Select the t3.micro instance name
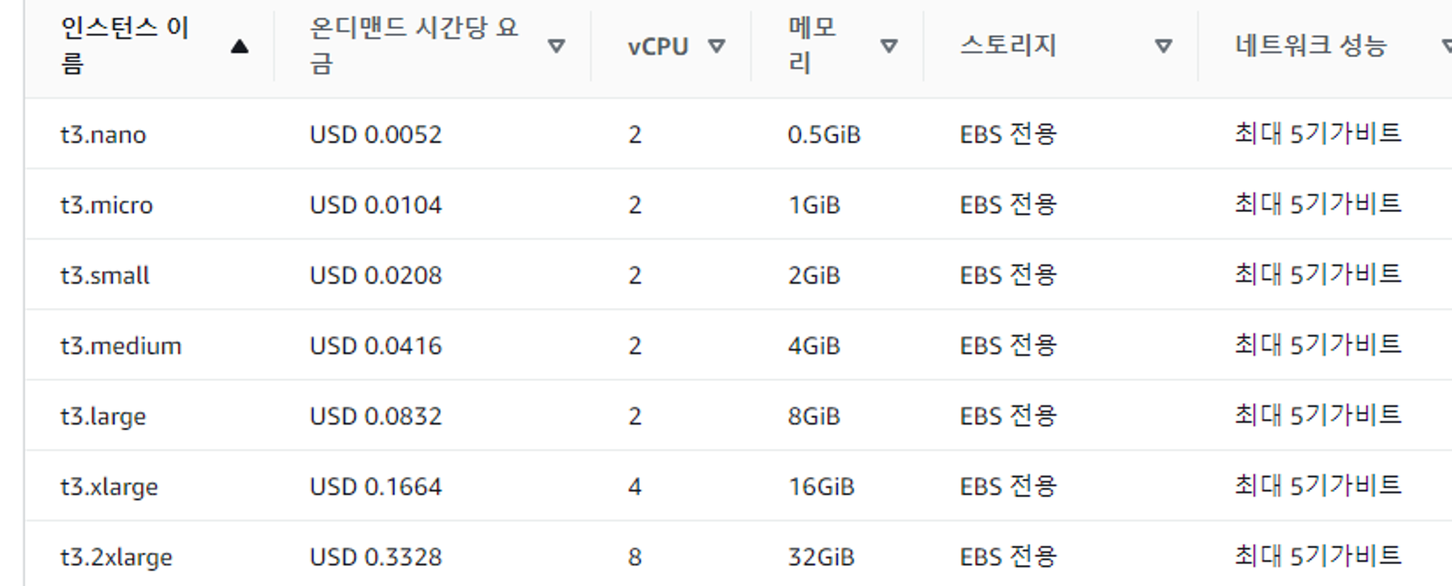Screen dimensions: 1452x586 coord(107,205)
